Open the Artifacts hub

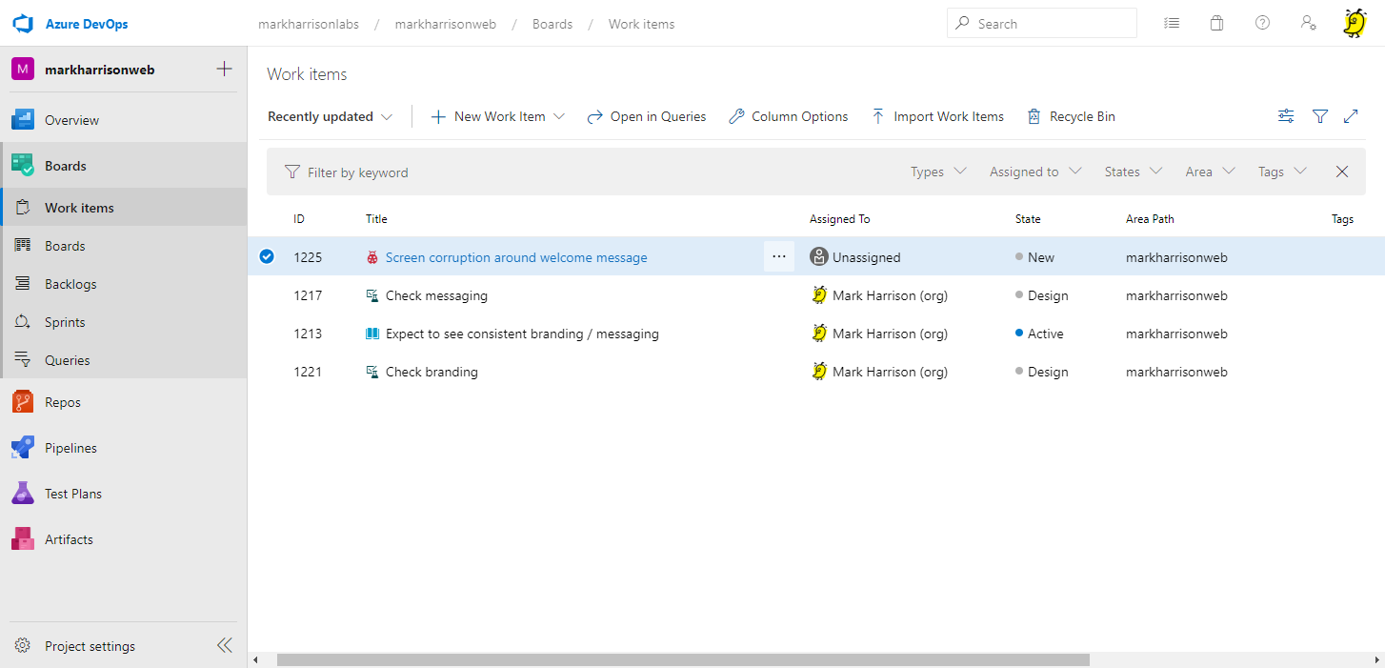pos(69,539)
